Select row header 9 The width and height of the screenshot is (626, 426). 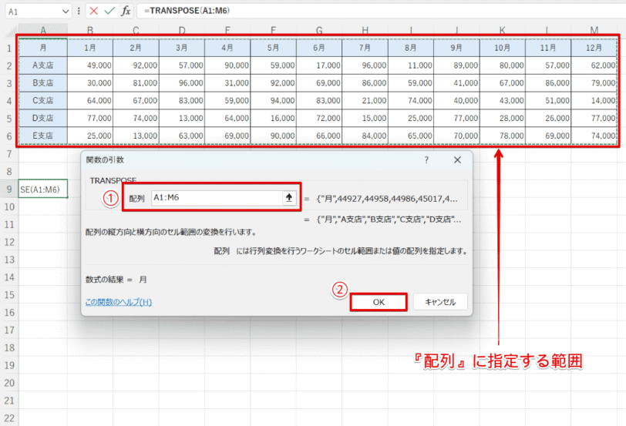9,189
